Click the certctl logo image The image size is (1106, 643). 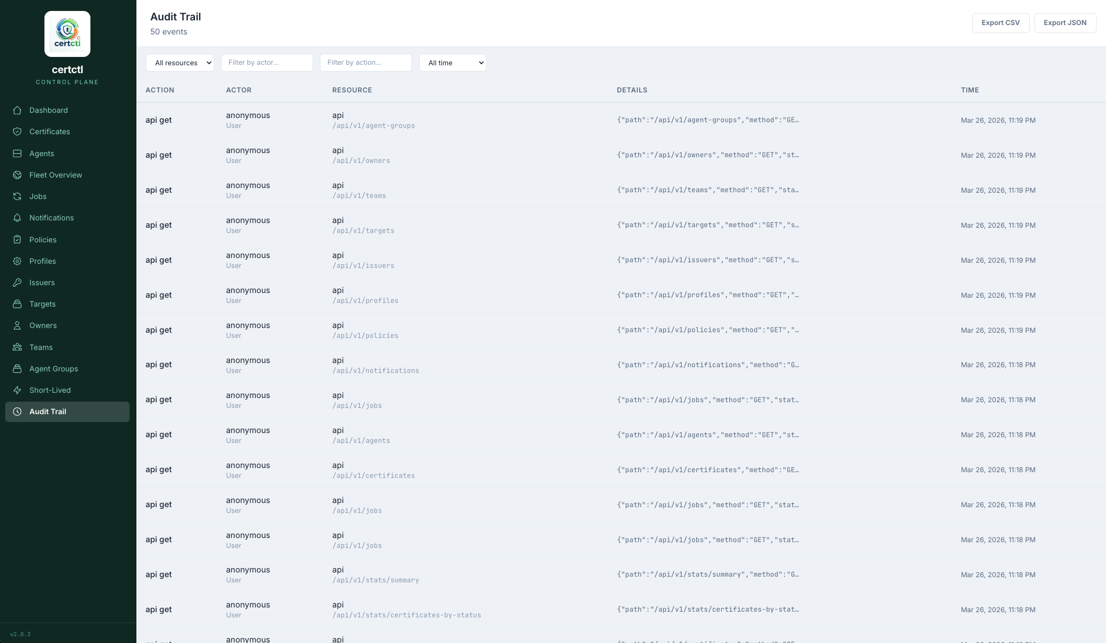pyautogui.click(x=67, y=34)
